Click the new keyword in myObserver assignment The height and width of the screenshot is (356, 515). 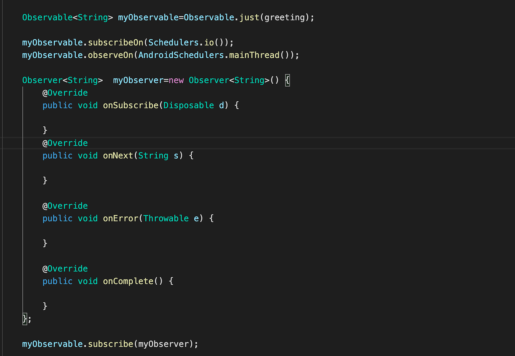point(176,80)
